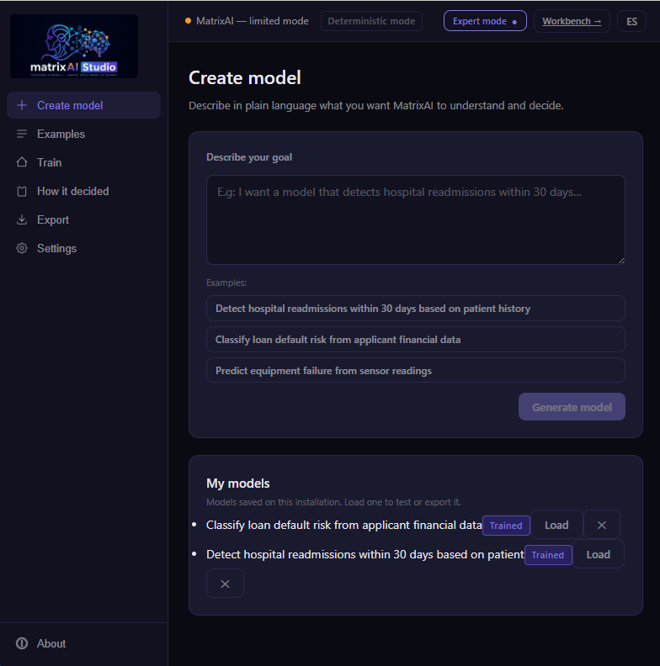Click the Settings gear icon

[x=22, y=248]
